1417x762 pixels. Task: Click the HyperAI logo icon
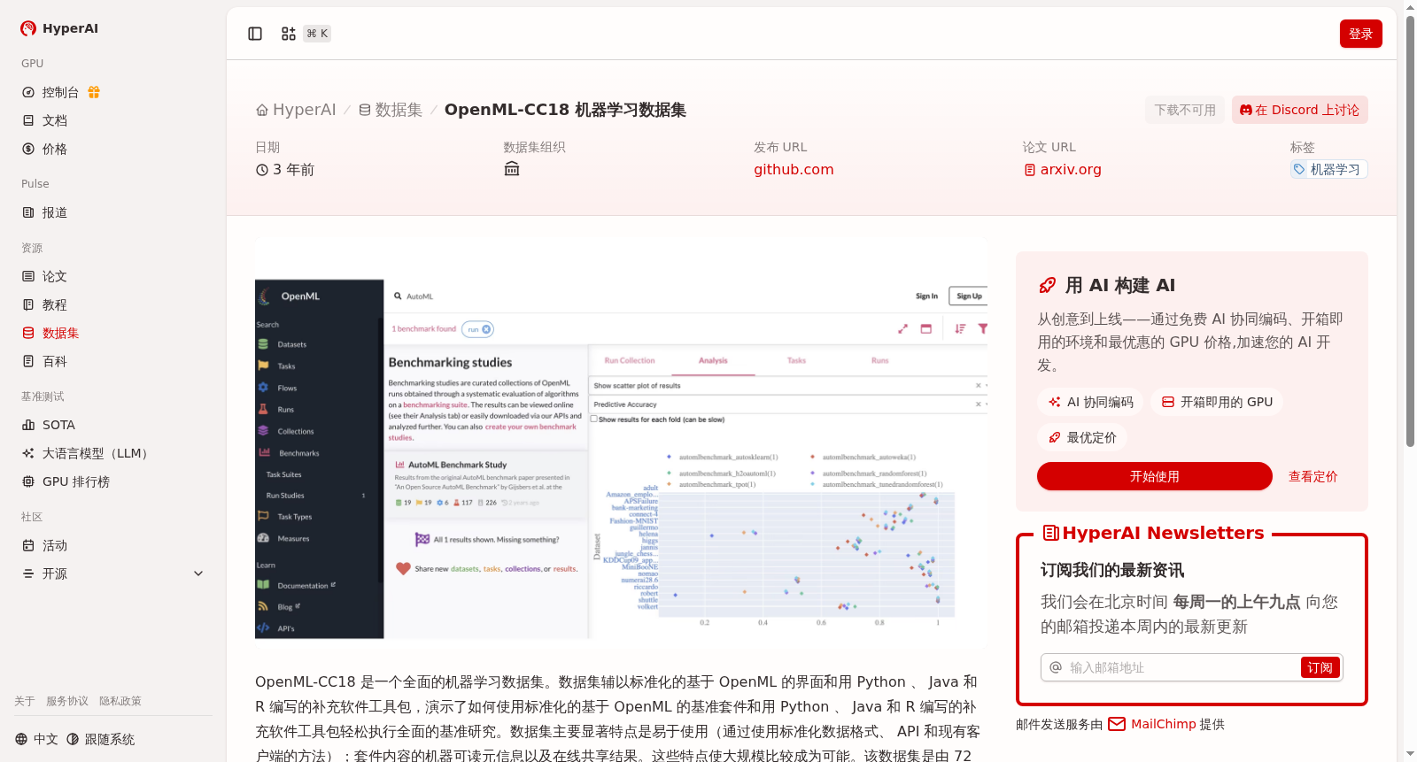pos(28,28)
